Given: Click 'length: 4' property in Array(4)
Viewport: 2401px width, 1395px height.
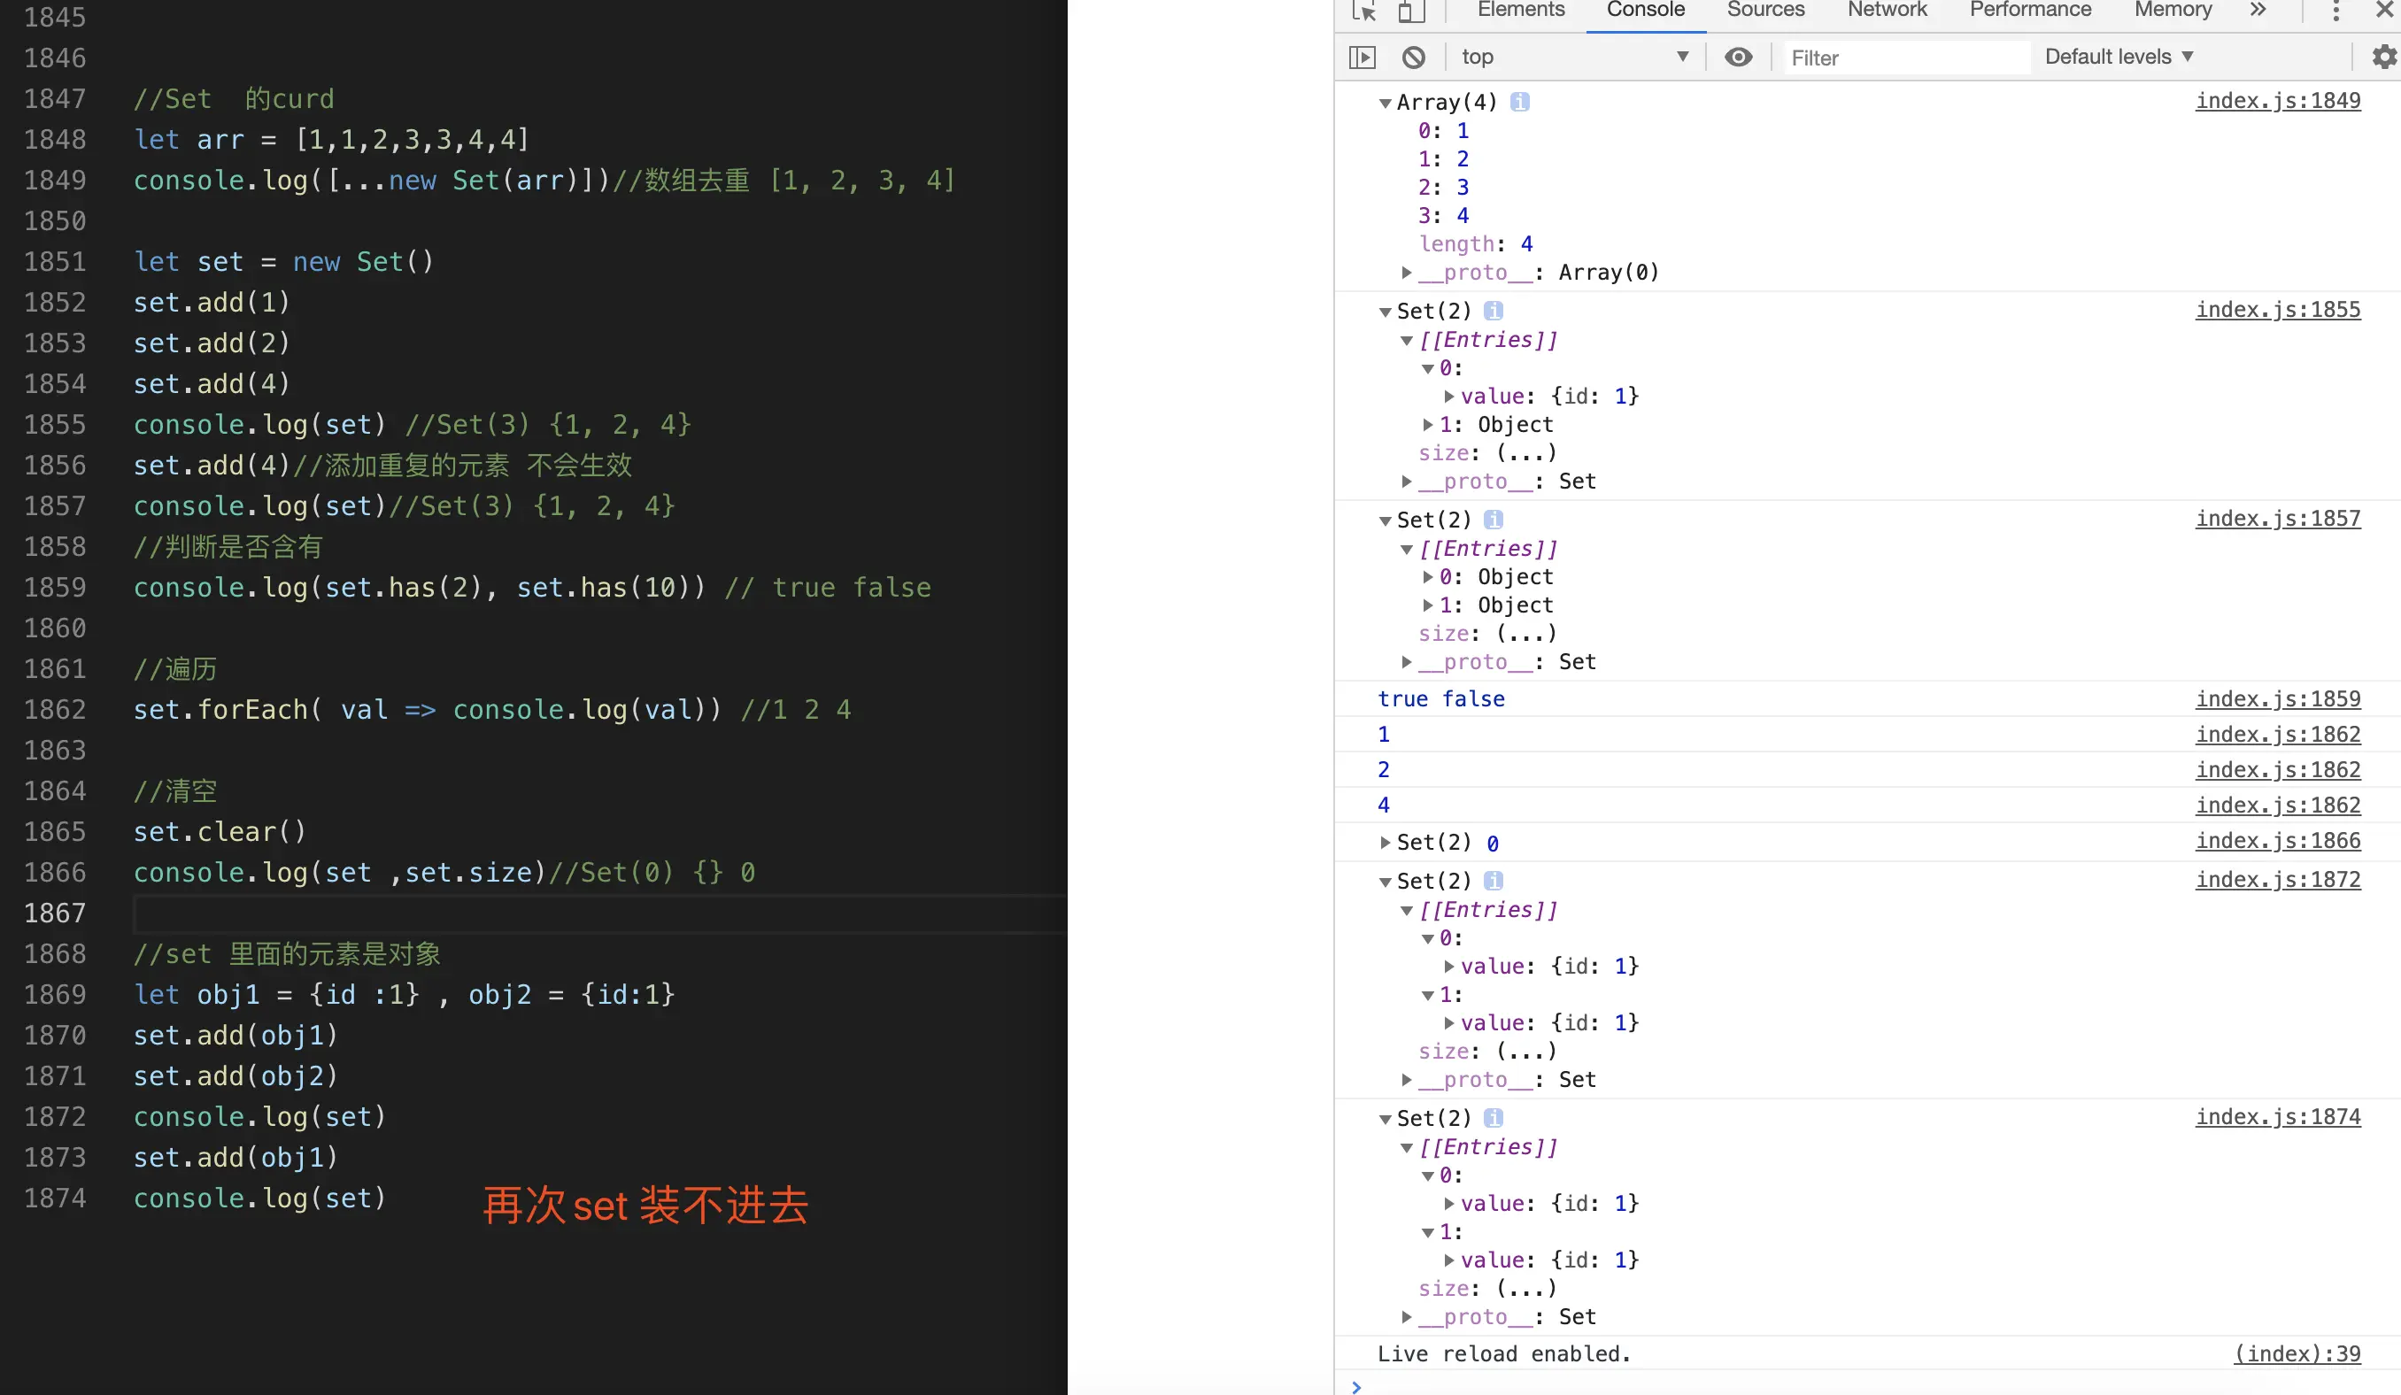Looking at the screenshot, I should pos(1476,245).
